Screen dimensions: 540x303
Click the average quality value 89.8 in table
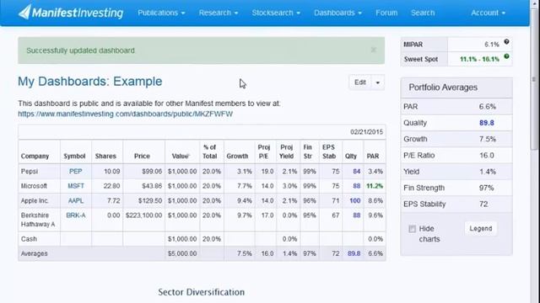click(x=354, y=253)
